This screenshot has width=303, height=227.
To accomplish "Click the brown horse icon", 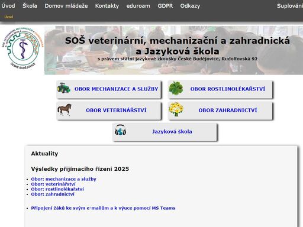I will (65, 110).
